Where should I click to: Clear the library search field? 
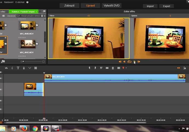[42, 16]
